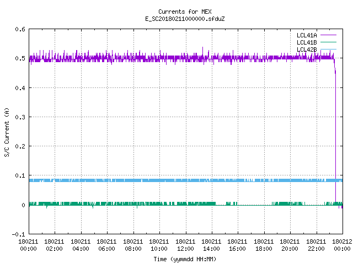Image resolution: width=353 pixels, height=264 pixels.
Task: Click the LCL42B legend label
Action: [307, 50]
